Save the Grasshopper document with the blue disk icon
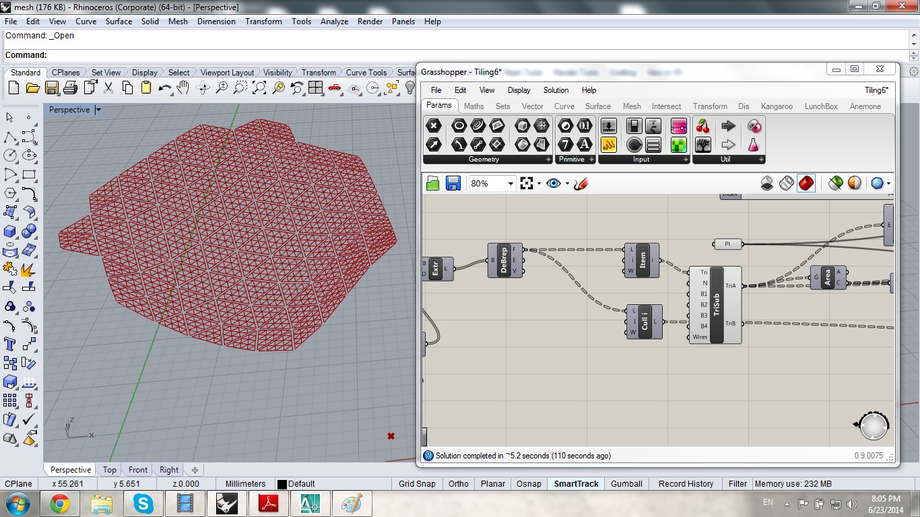920x517 pixels. (453, 183)
